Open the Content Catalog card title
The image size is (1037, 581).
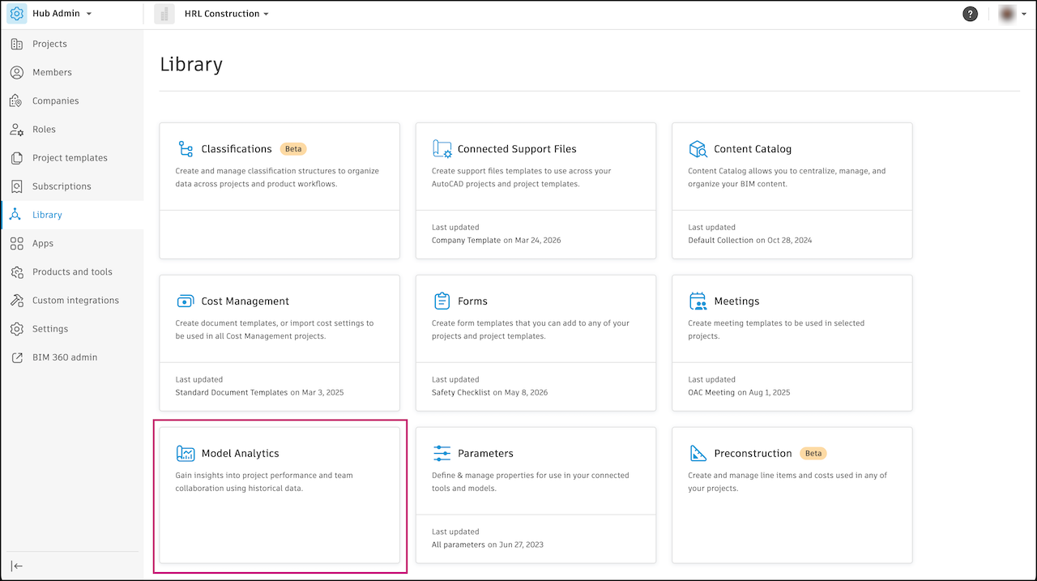point(753,149)
